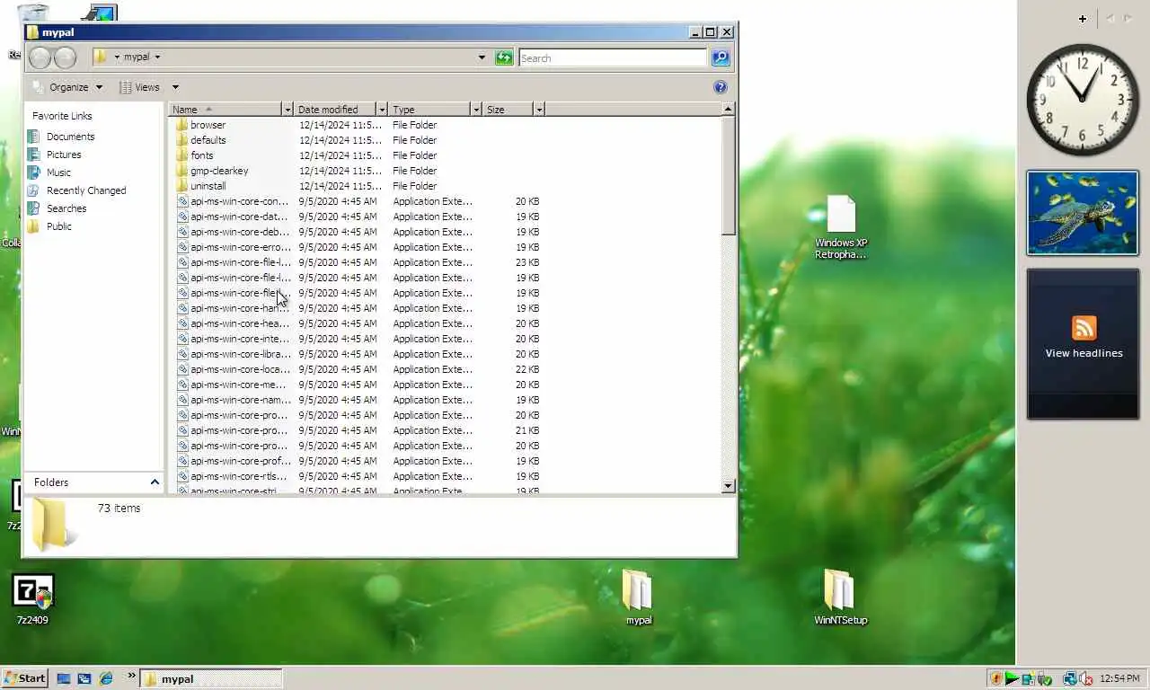Click the sidebar add gadget plus icon
Screen dimensions: 1150x690
(1083, 18)
